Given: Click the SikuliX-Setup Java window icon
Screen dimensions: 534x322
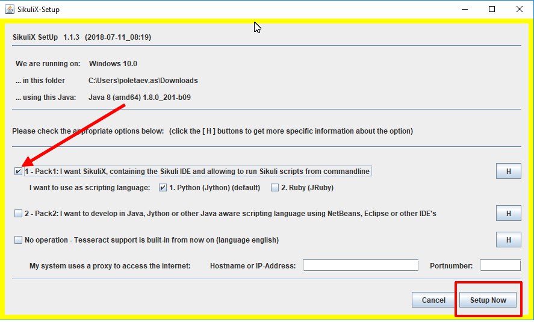Looking at the screenshot, I should (x=10, y=9).
